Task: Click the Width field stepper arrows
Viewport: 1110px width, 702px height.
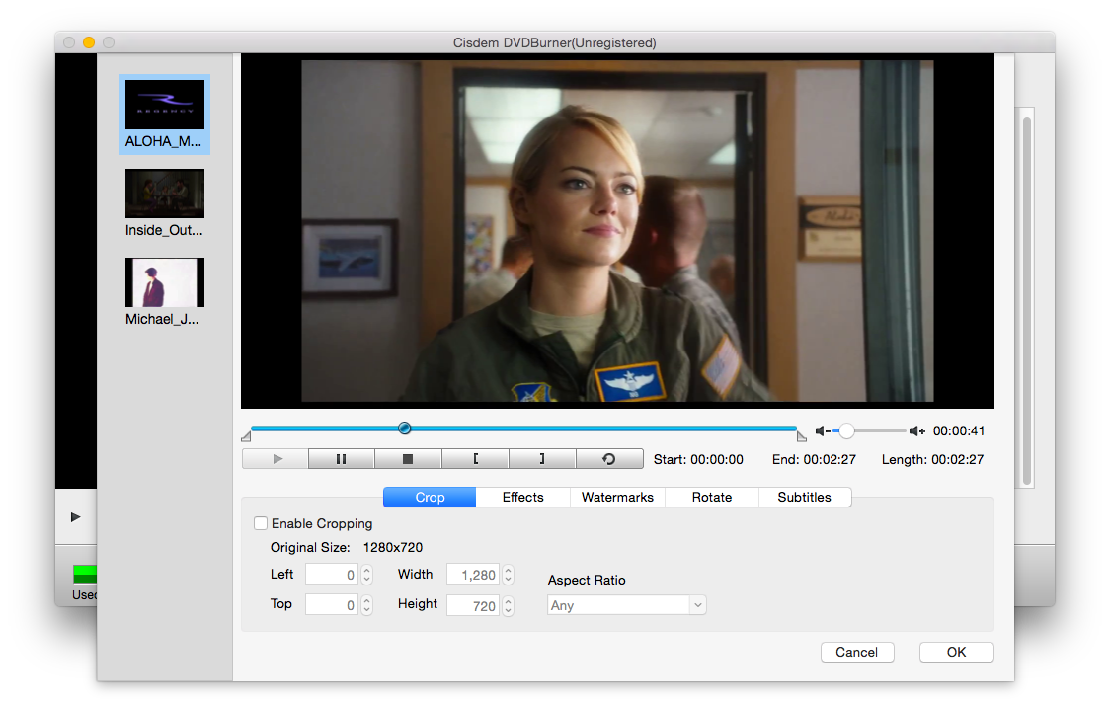Action: pos(508,575)
